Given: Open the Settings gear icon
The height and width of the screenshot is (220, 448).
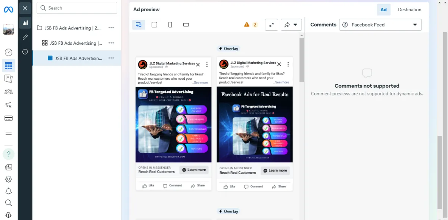Looking at the screenshot, I should 9,179.
